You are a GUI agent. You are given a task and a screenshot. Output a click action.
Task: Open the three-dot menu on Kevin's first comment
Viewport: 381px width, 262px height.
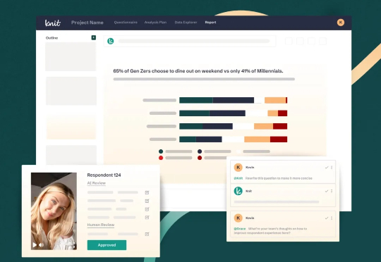coord(332,168)
